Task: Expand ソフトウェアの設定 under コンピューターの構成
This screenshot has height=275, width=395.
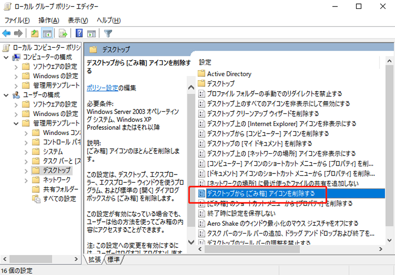Action: tap(16, 67)
